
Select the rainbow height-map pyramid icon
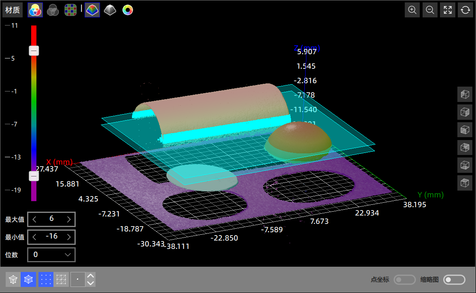coord(92,10)
